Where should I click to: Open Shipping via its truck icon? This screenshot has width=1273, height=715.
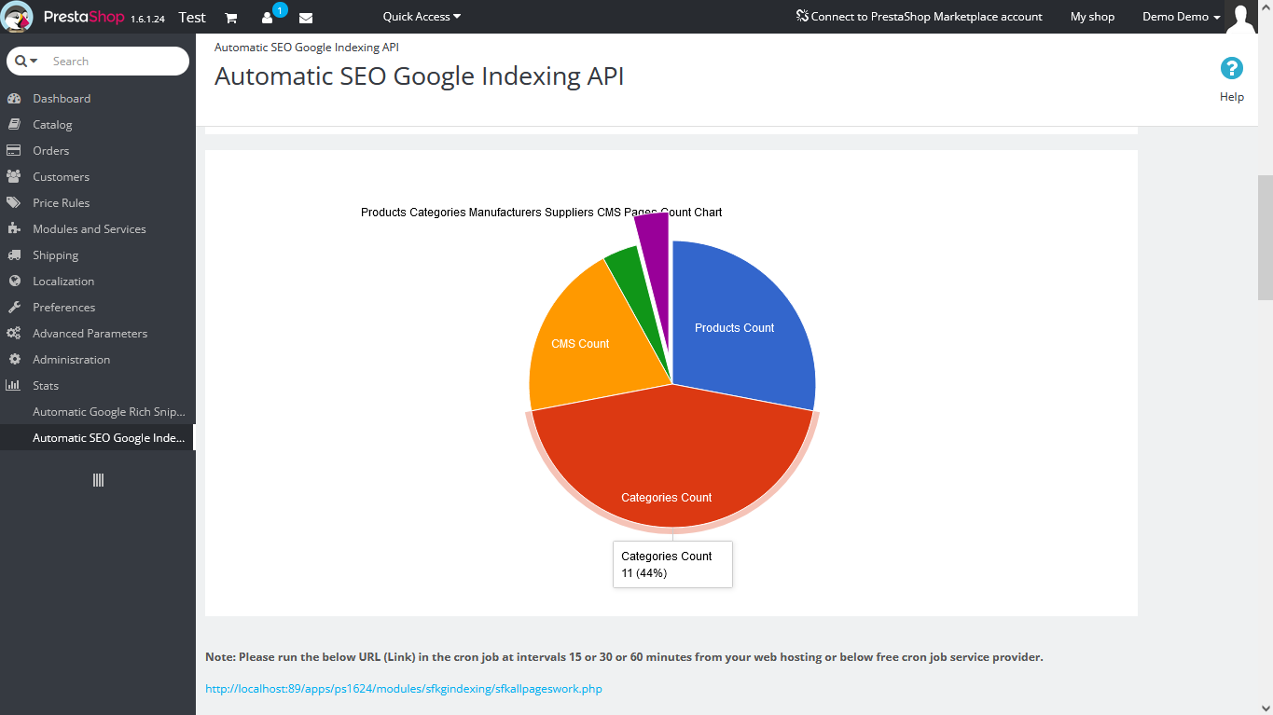point(14,254)
